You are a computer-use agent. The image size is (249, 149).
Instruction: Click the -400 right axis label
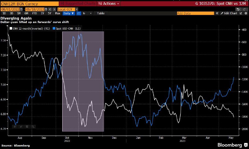244,30
